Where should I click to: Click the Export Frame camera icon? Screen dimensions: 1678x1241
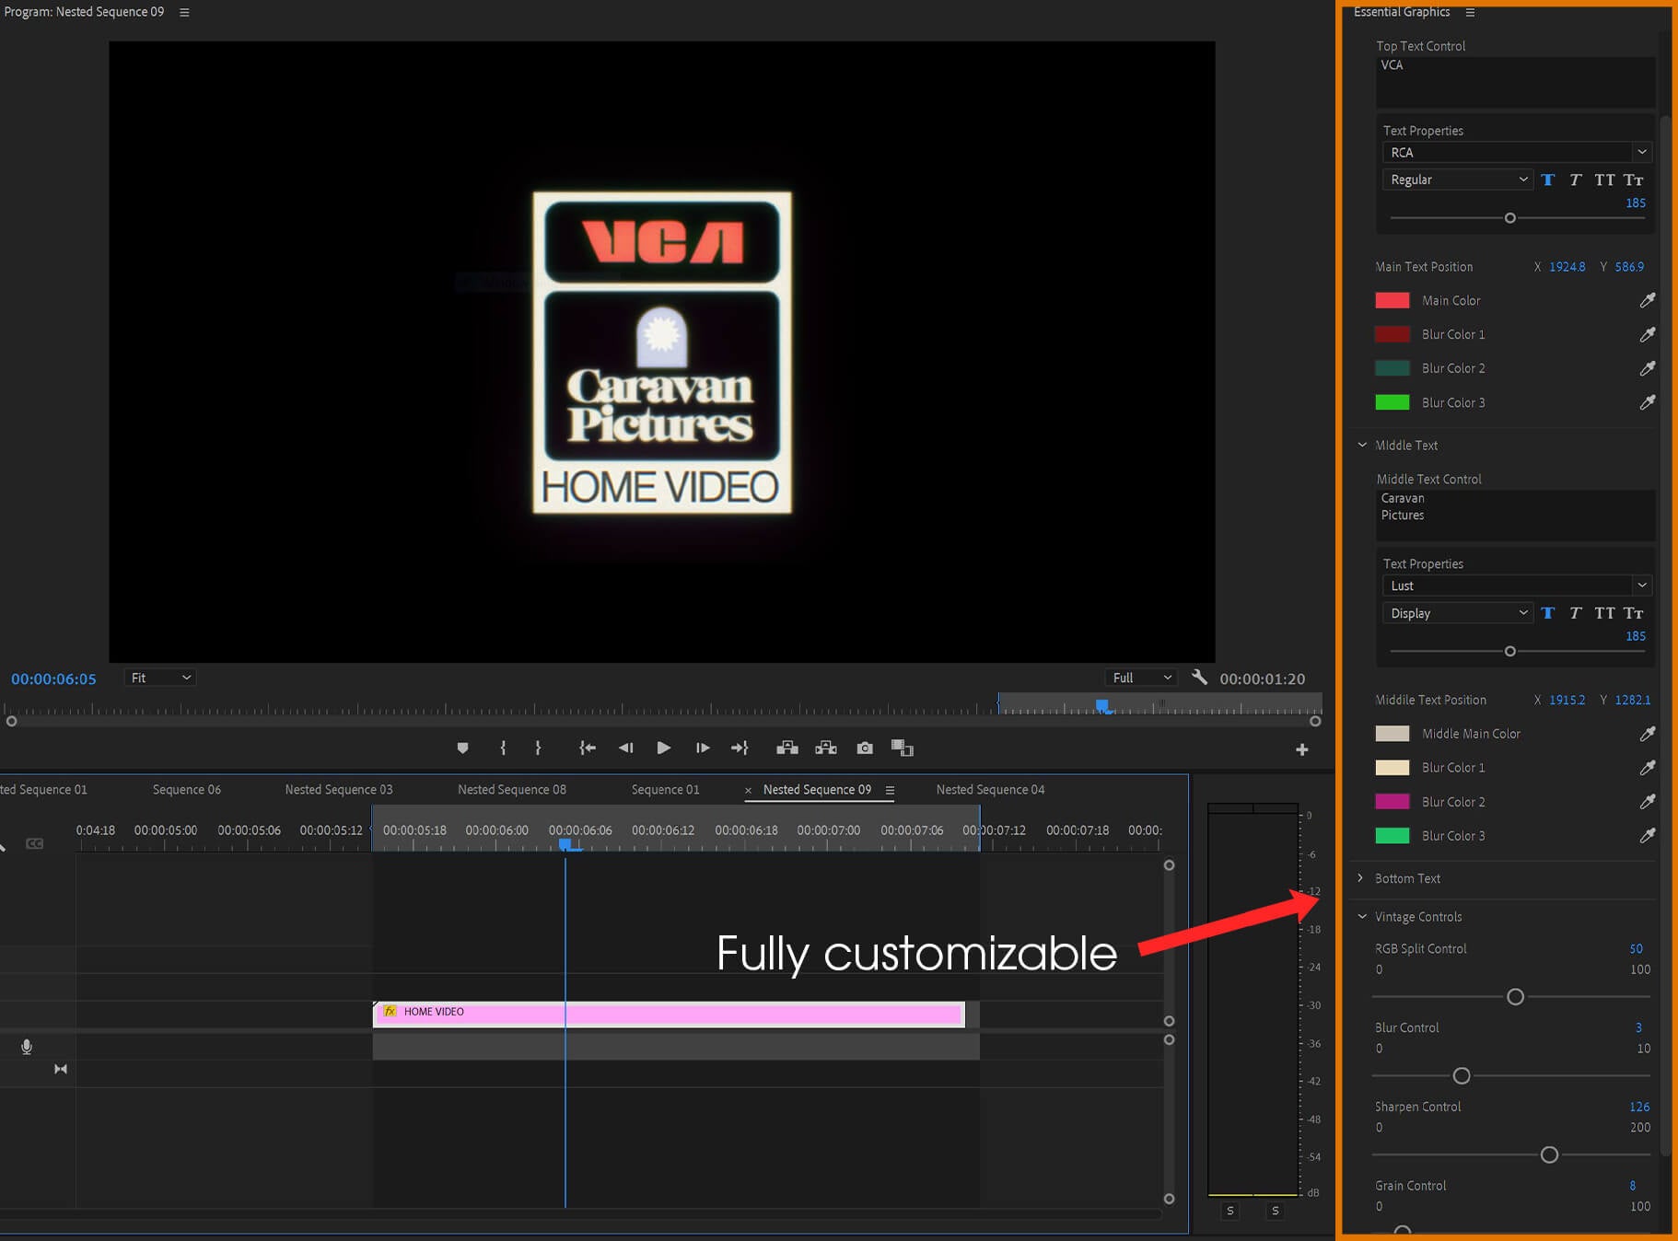coord(864,748)
